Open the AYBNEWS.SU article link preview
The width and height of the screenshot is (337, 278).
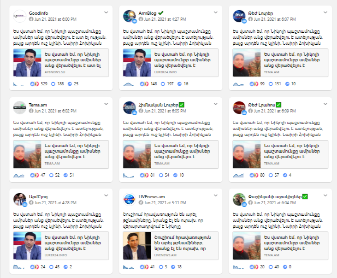pos(61,63)
